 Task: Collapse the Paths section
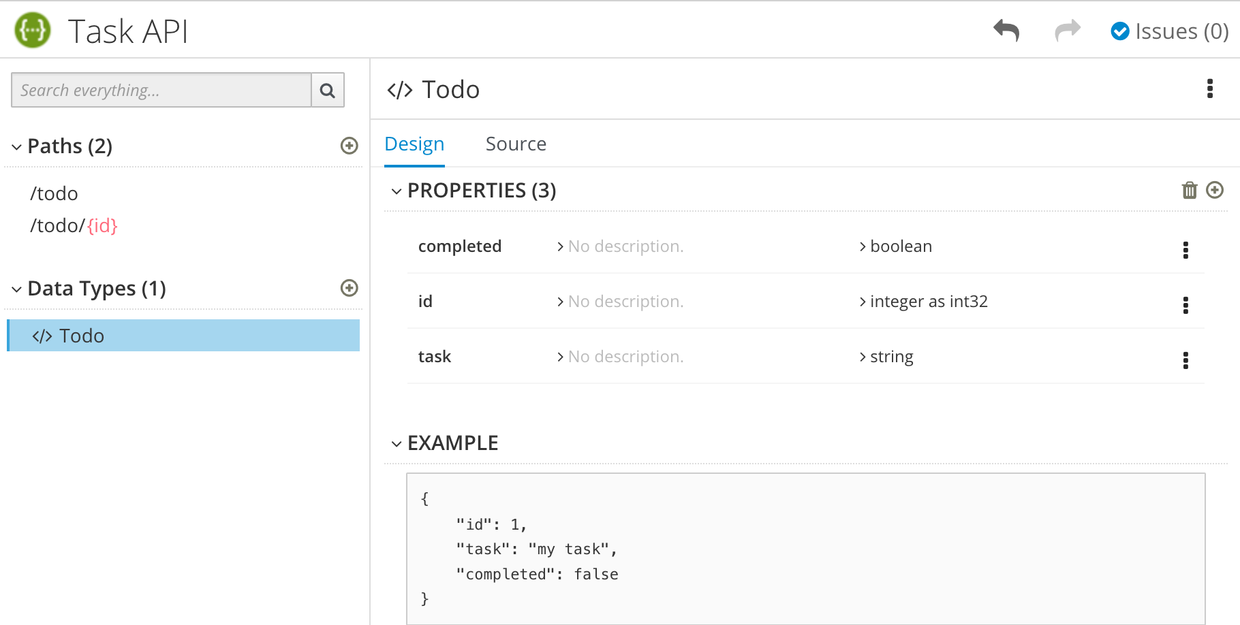coord(15,146)
